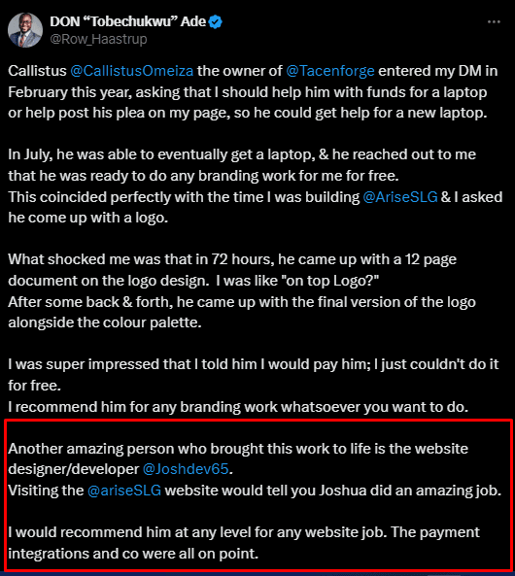Viewport: 515px width, 576px height.
Task: Click the word "Callistus" starting the tweet
Action: [37, 71]
